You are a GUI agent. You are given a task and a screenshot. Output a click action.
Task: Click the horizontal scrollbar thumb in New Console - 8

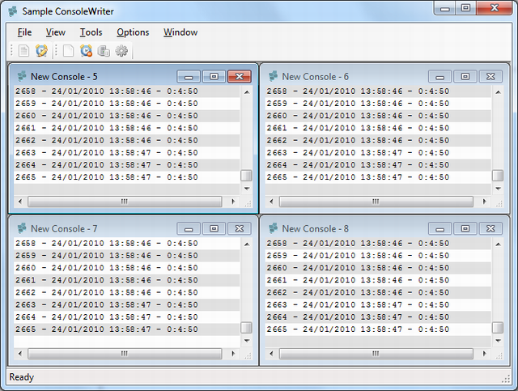pyautogui.click(x=376, y=354)
